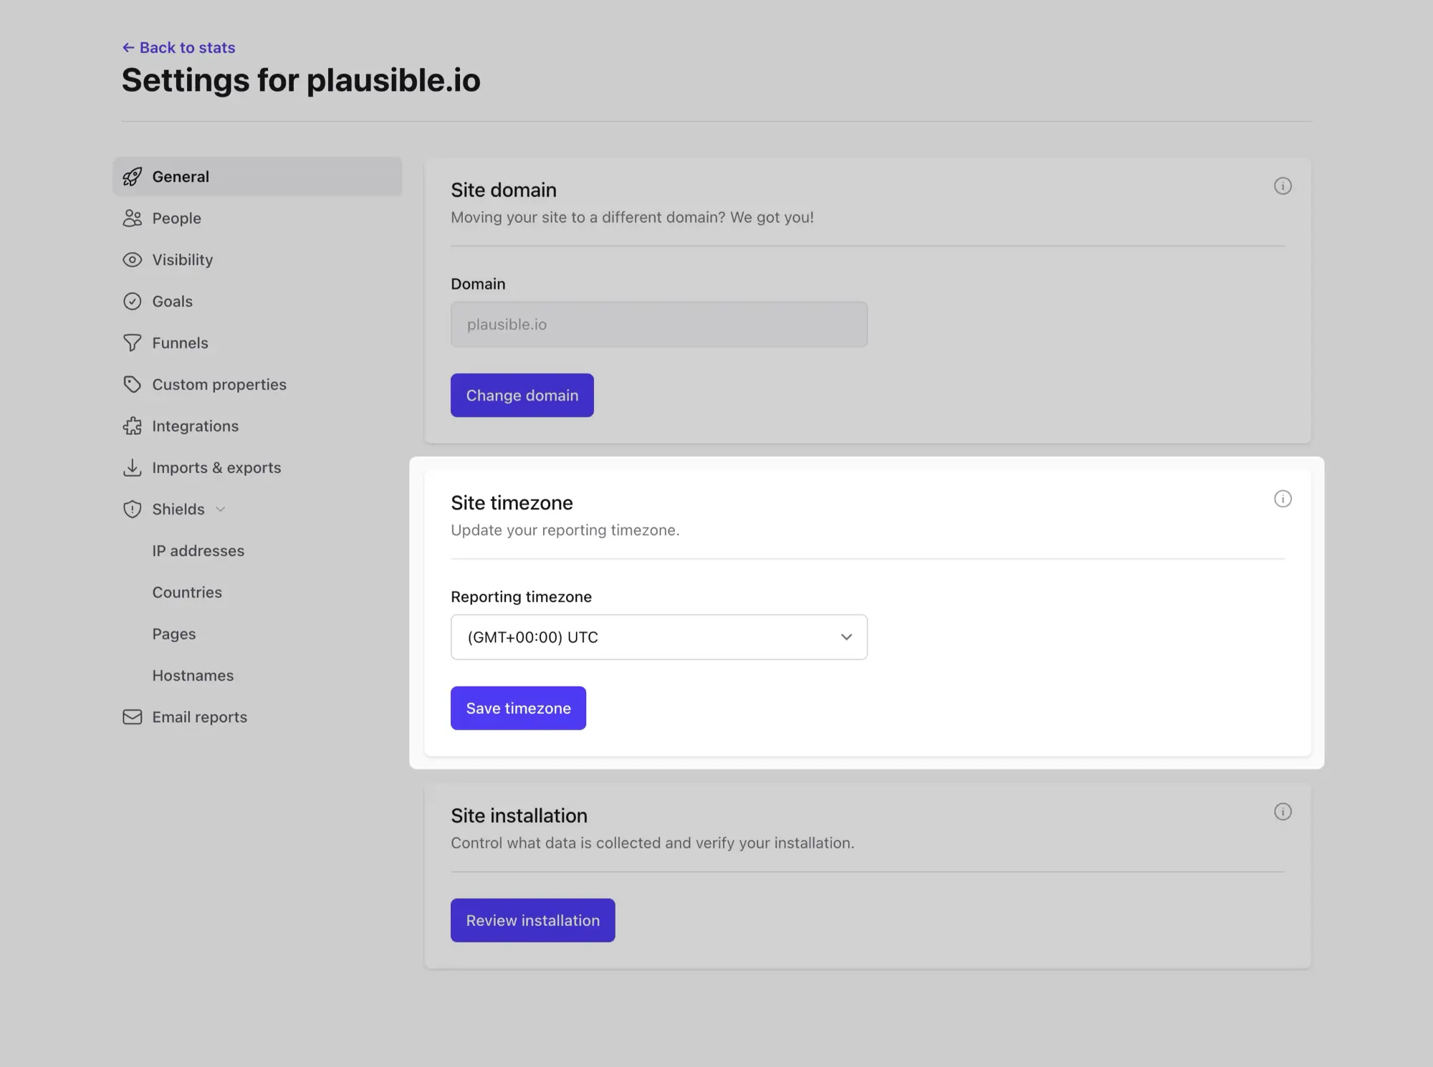Viewport: 1433px width, 1067px height.
Task: Click the checkmark circle Goals icon
Action: pyautogui.click(x=132, y=301)
